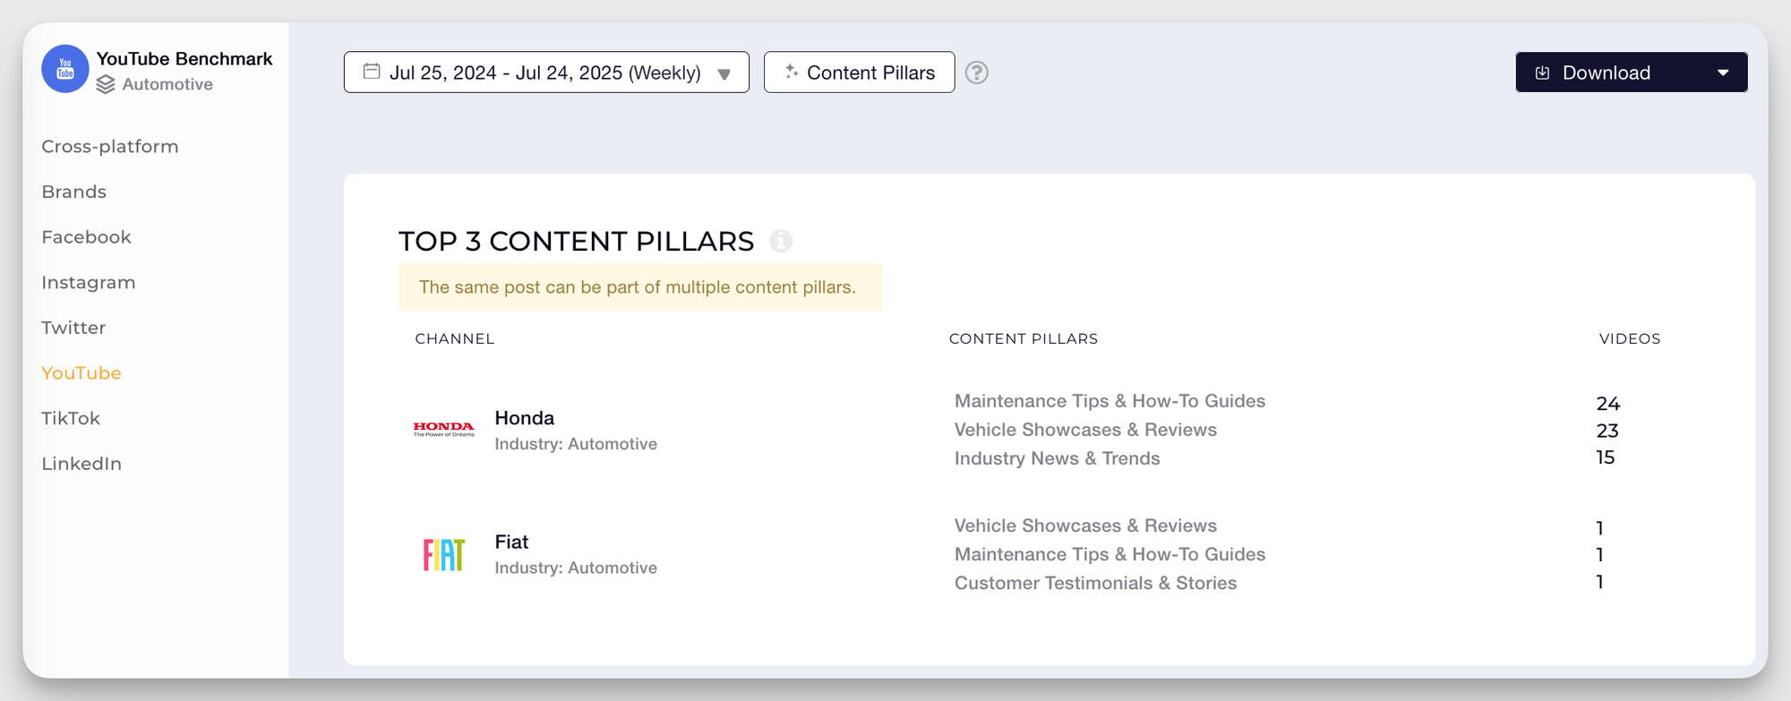
Task: Click the Honda channel name
Action: coord(525,418)
